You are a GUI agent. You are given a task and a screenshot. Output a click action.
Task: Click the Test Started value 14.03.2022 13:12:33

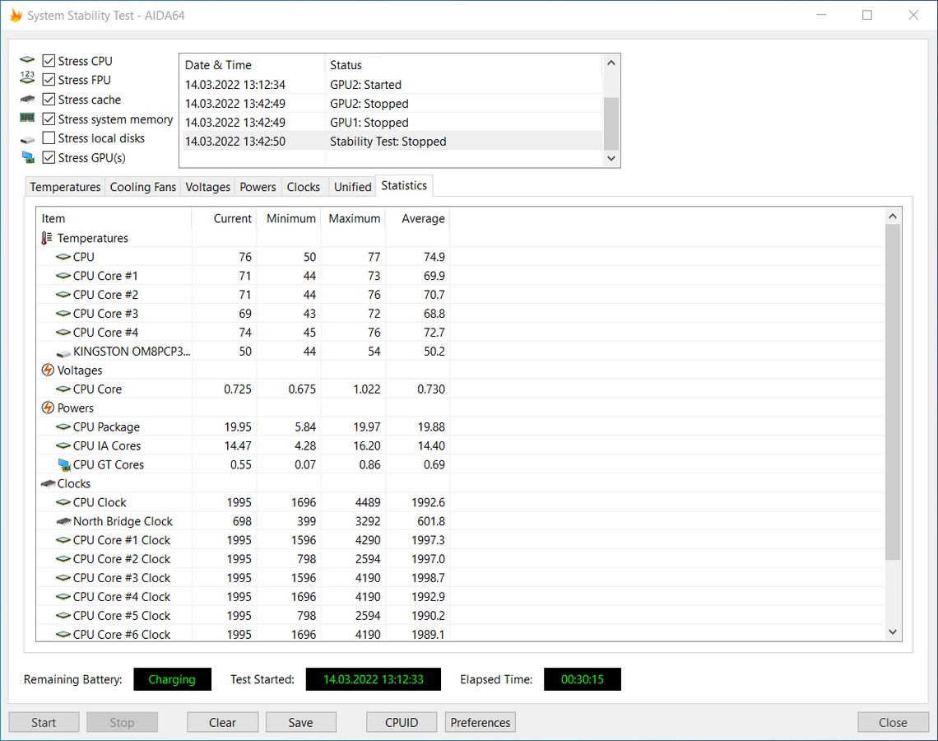[374, 679]
